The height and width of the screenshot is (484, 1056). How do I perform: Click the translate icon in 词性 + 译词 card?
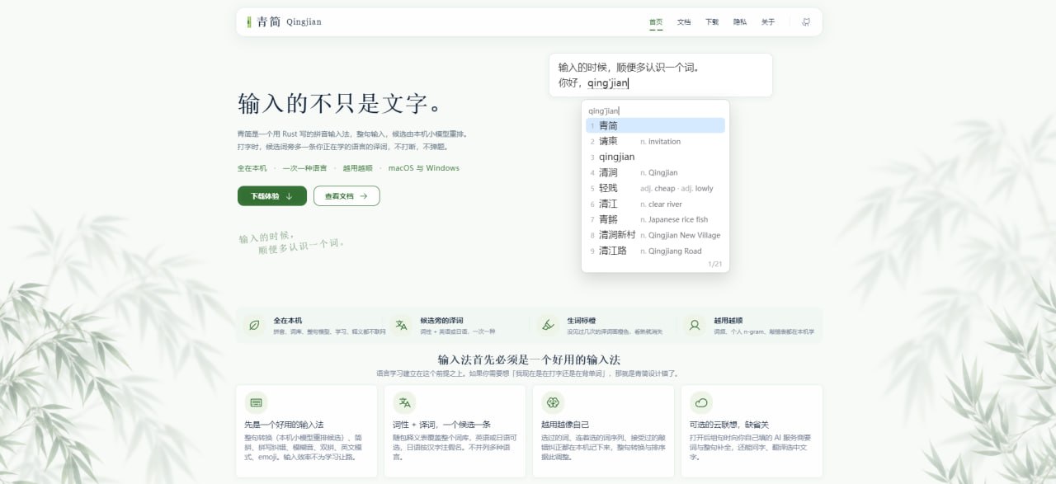pos(404,402)
